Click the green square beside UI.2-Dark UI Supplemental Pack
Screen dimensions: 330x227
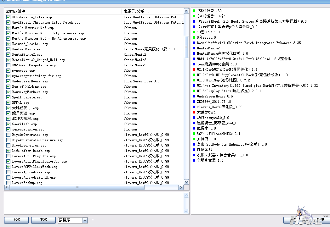194,75
